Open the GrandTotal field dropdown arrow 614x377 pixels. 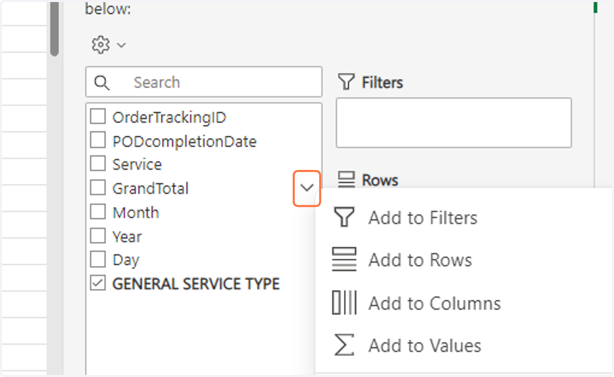[306, 188]
